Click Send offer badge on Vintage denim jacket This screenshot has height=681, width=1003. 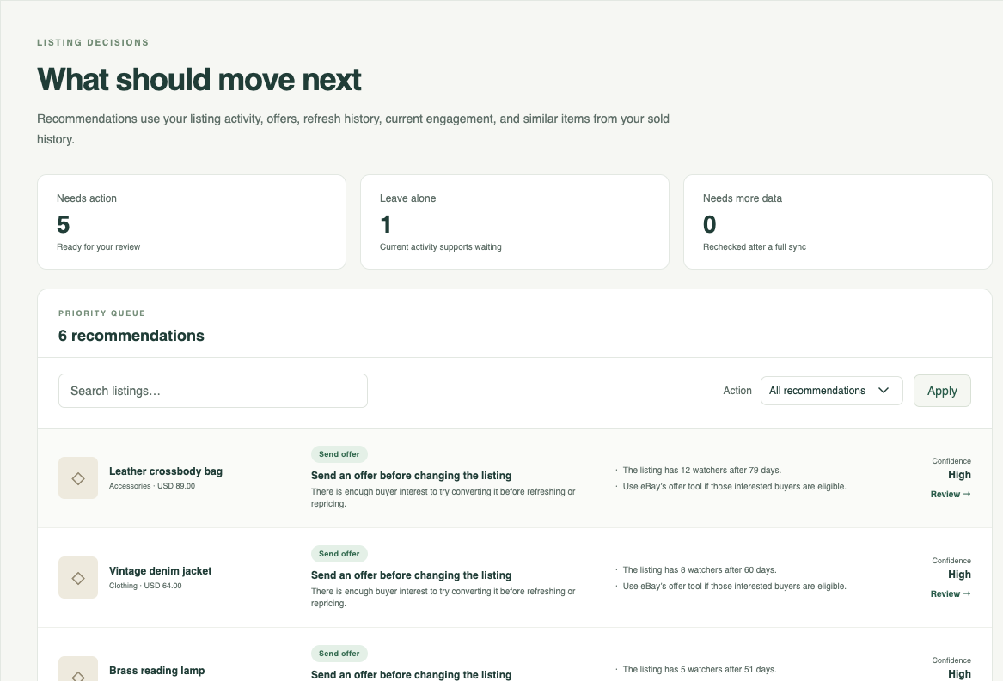(x=339, y=554)
